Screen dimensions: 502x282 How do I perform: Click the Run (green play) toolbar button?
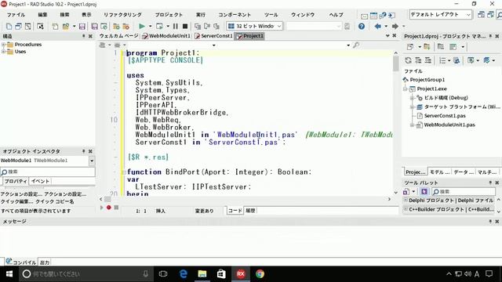141,26
